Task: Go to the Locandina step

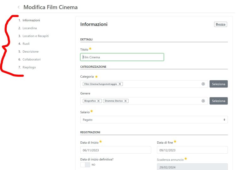Action: (x=29, y=28)
